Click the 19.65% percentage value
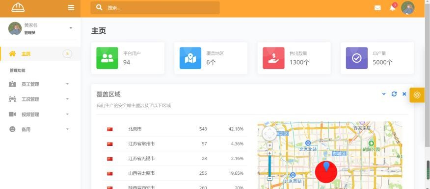430x189 pixels. 236,173
